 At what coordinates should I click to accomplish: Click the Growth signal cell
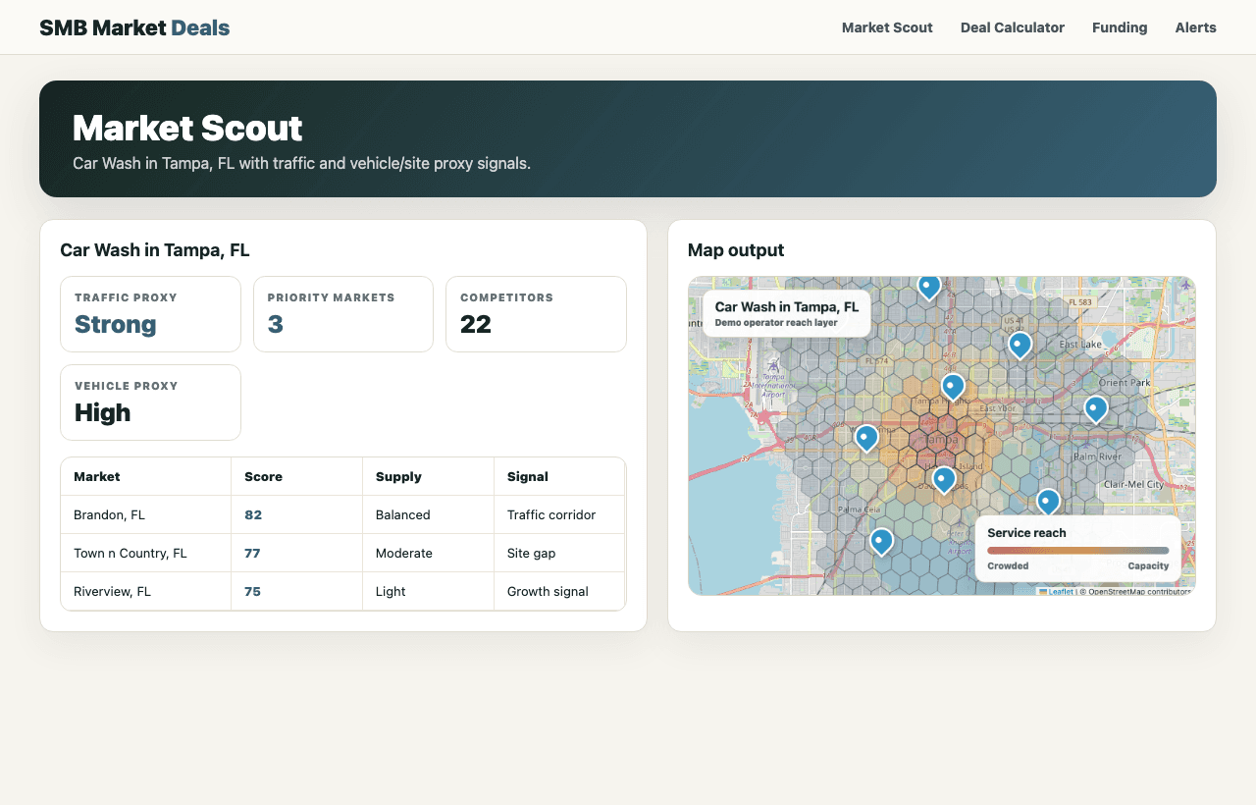(x=559, y=591)
